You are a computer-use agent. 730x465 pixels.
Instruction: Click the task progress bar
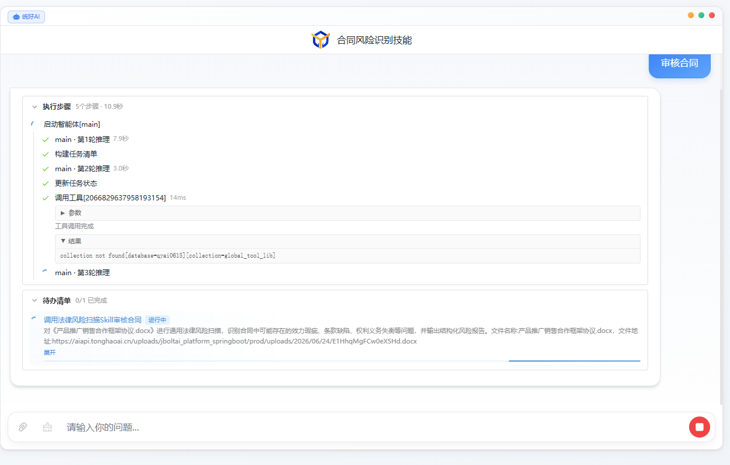pos(342,361)
